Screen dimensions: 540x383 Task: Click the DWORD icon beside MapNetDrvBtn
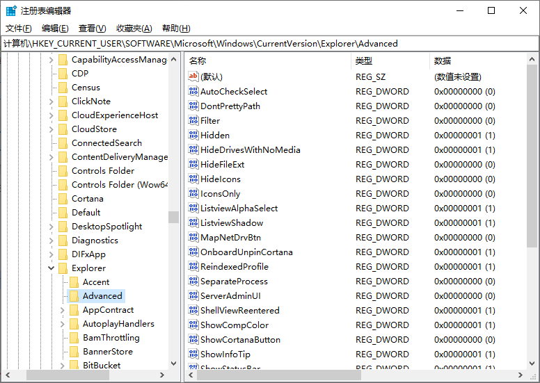coord(193,237)
